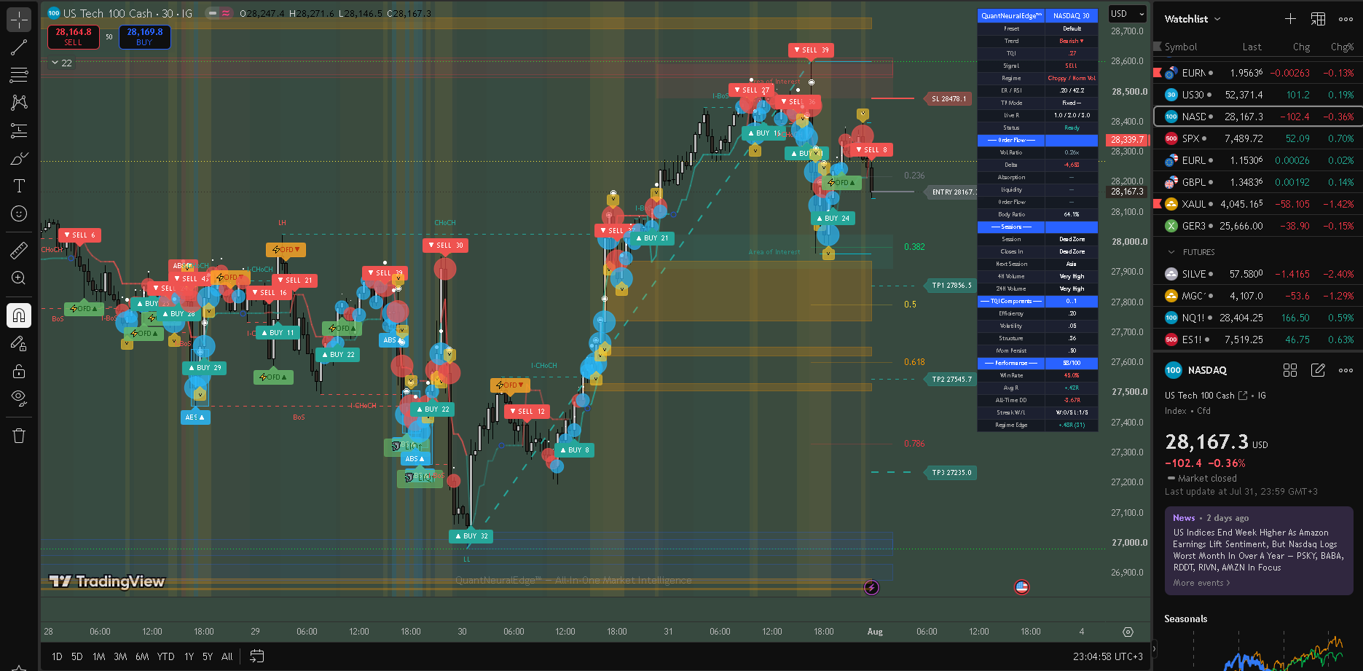Open the USD currency dropdown
The width and height of the screenshot is (1363, 671).
click(1127, 14)
